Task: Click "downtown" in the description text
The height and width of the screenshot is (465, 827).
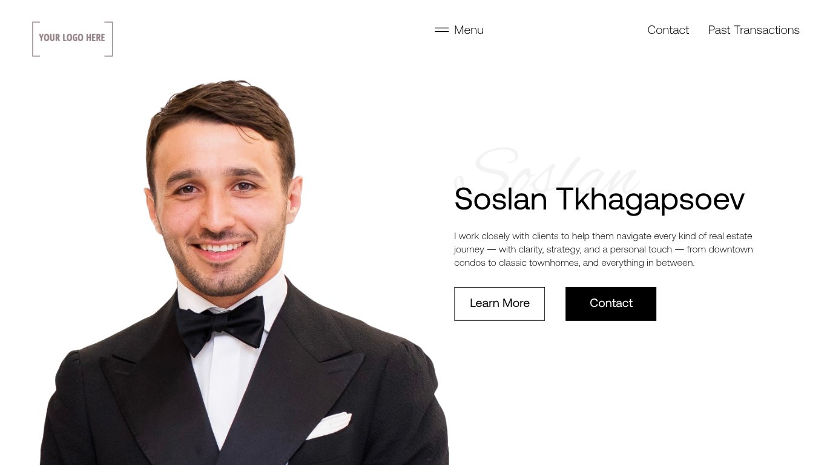Action: pos(731,249)
